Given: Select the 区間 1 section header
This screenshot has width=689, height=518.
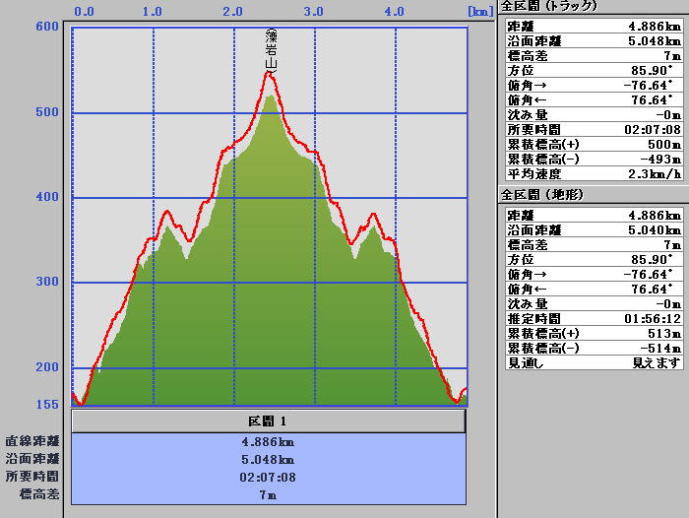Looking at the screenshot, I should click(x=268, y=421).
